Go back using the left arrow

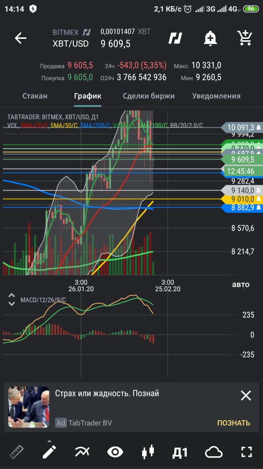(20, 38)
